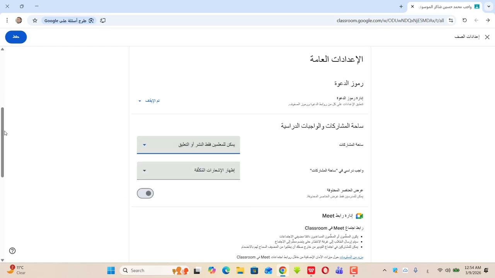Click the section title "رموز الدعوة"

coord(349,83)
